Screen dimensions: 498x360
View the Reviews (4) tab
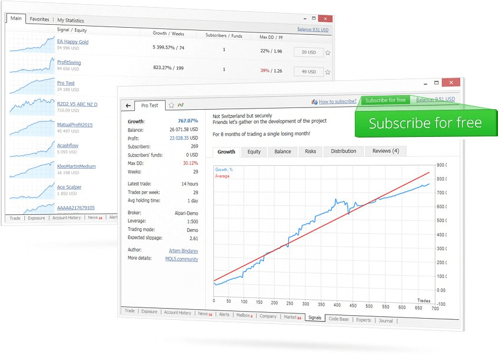point(385,151)
